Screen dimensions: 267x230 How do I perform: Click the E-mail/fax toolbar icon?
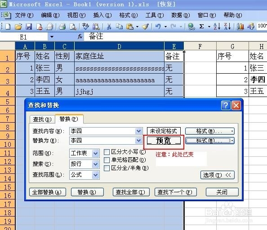click(50, 27)
